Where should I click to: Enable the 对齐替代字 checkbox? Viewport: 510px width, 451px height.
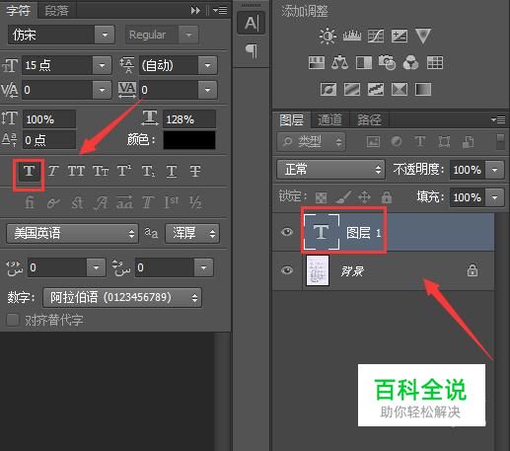click(13, 320)
